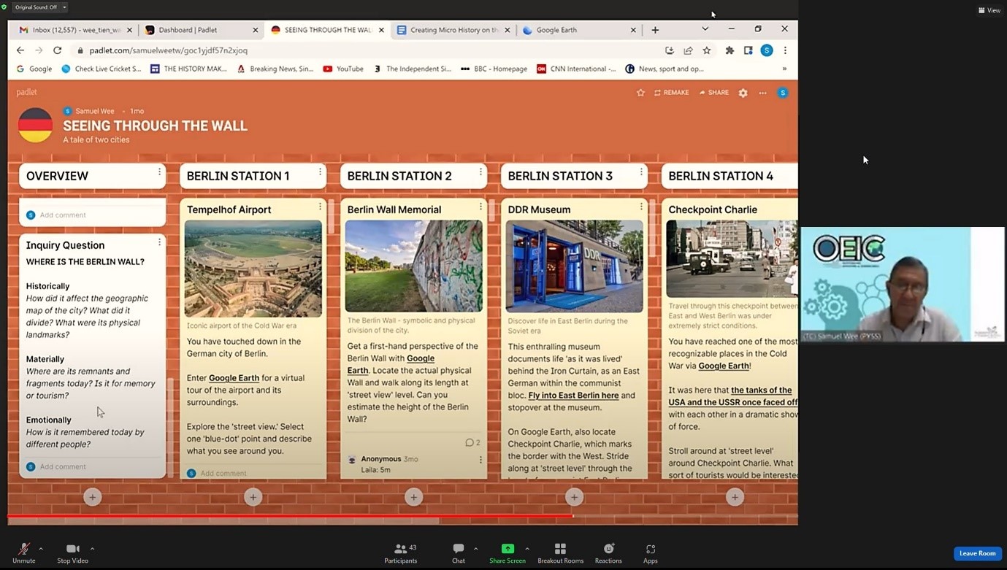Click Leave Room button
1007x570 pixels.
[977, 553]
